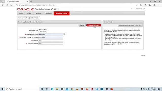Close the Application Express tab
This screenshot has width=162, height=91.
click(27, 2)
